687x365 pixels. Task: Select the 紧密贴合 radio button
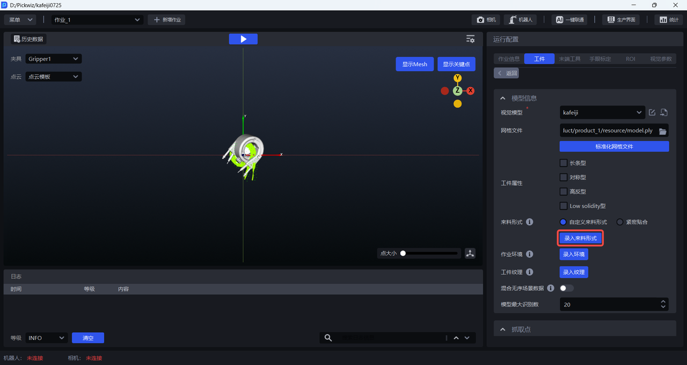[620, 222]
